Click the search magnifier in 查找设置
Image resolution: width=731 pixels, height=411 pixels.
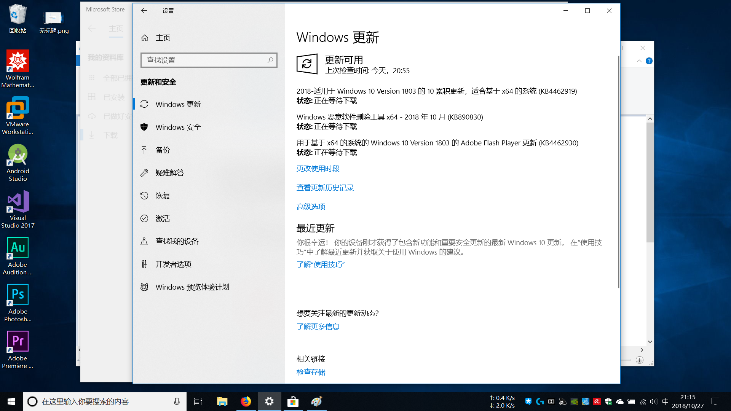pyautogui.click(x=270, y=60)
